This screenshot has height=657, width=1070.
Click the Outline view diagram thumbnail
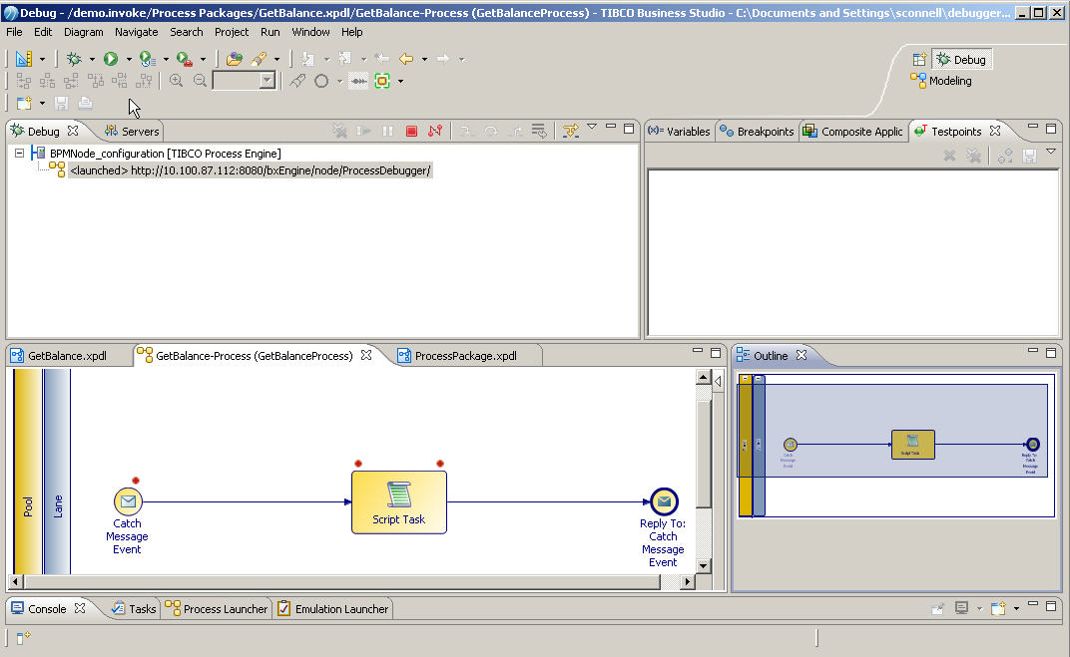click(896, 445)
